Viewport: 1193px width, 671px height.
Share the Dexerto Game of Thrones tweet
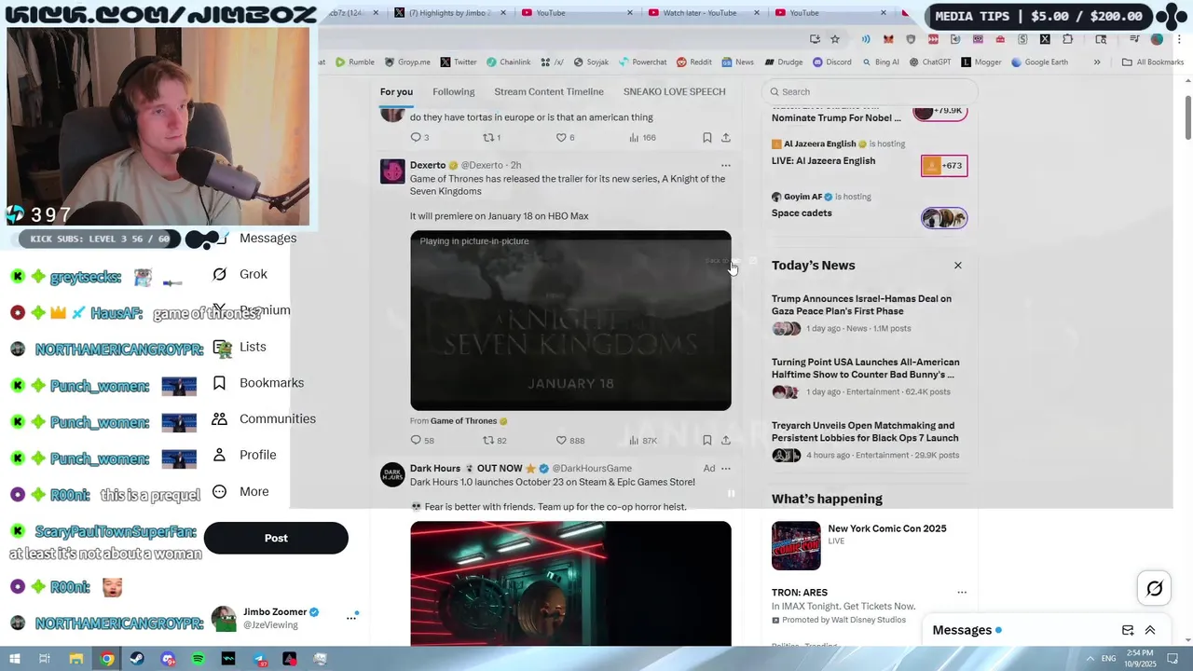tap(726, 440)
